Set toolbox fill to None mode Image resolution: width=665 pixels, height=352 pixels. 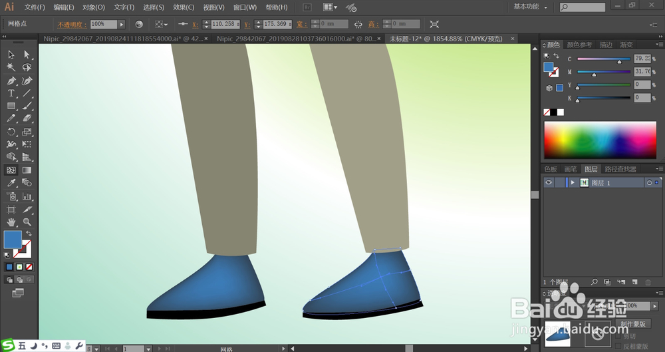click(29, 267)
